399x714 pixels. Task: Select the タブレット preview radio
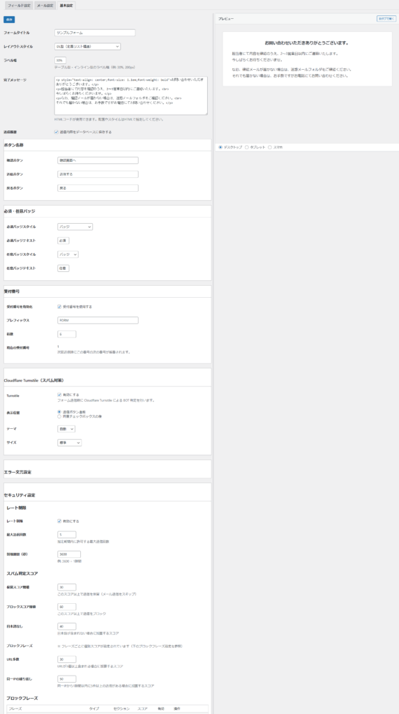click(247, 148)
